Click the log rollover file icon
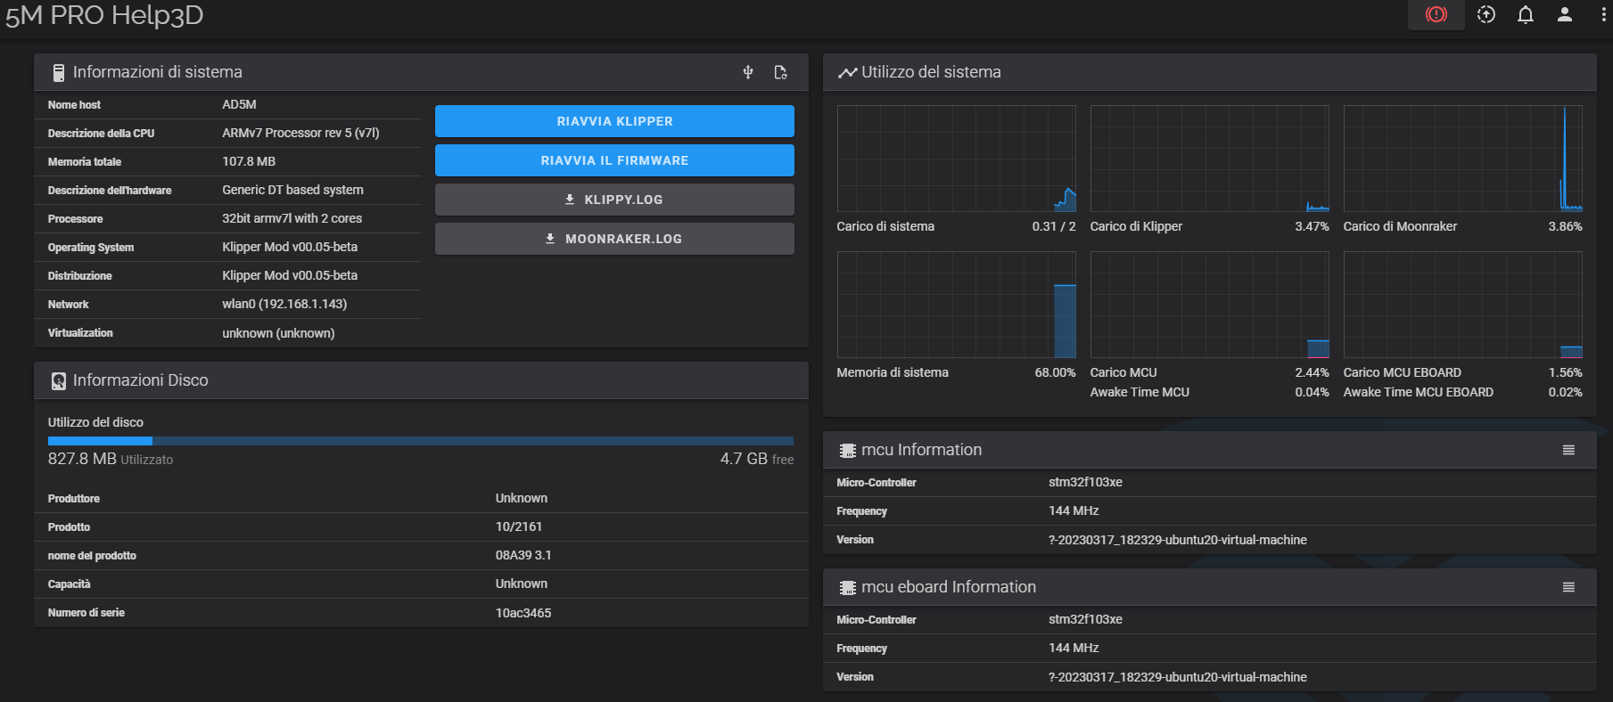This screenshot has width=1613, height=702. click(x=780, y=72)
